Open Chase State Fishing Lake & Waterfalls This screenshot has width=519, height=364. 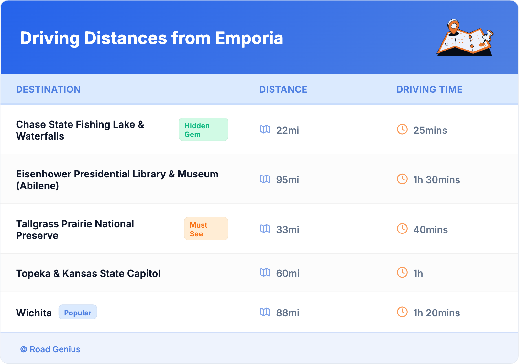coord(80,130)
